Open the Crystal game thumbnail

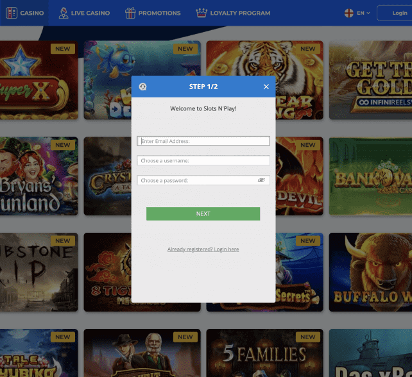coord(107,176)
